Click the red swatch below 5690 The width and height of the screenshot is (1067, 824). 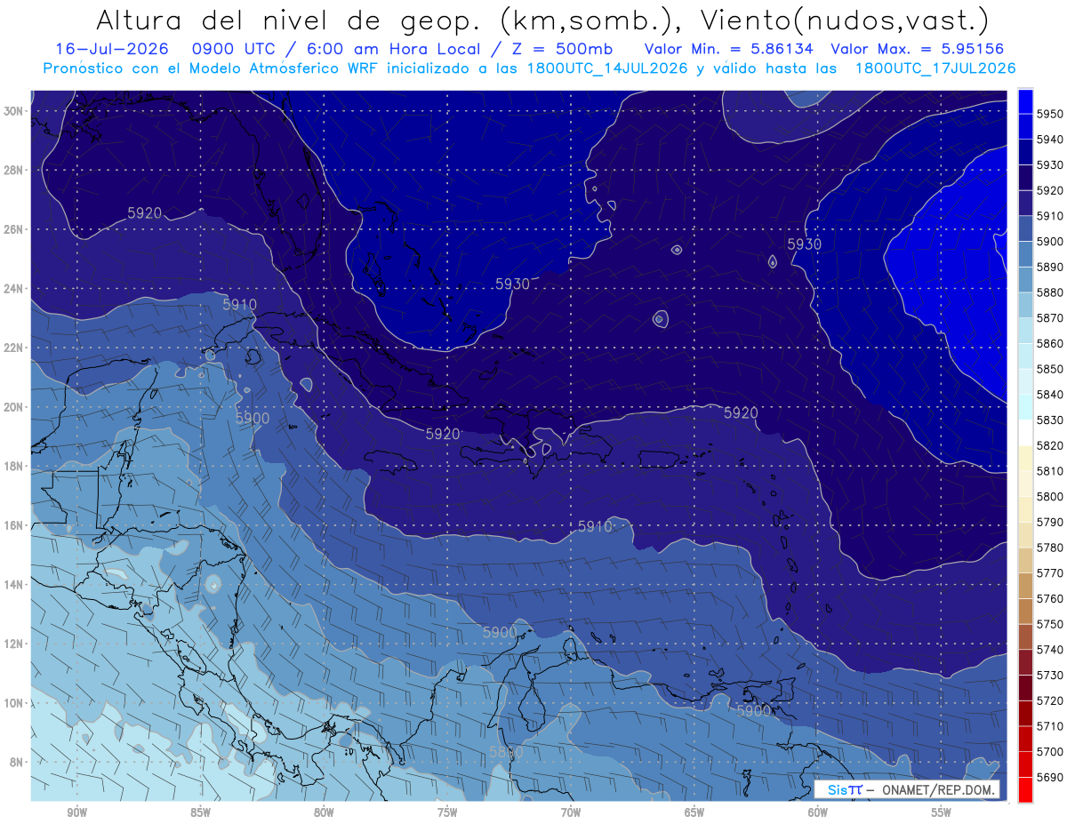point(1025,789)
